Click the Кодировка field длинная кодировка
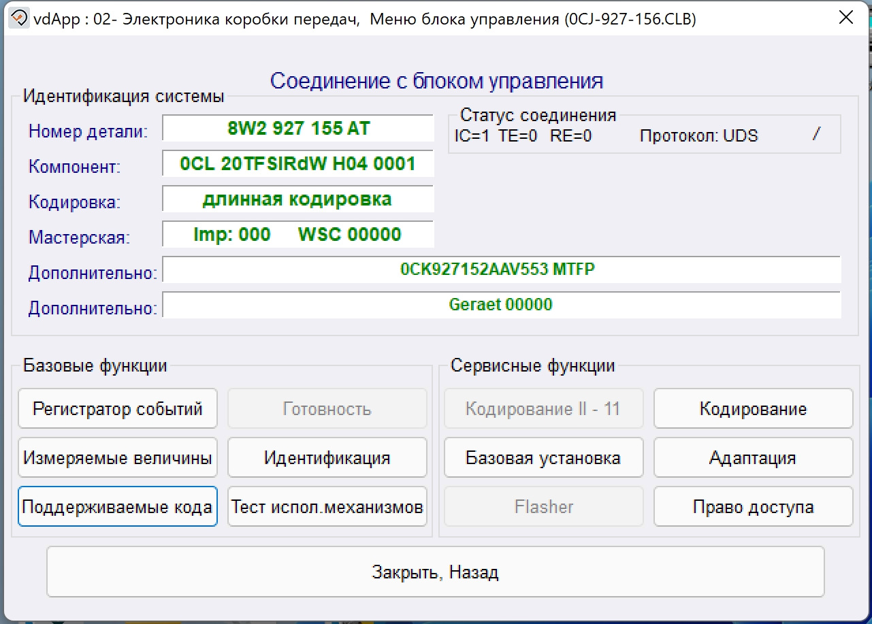 [298, 199]
